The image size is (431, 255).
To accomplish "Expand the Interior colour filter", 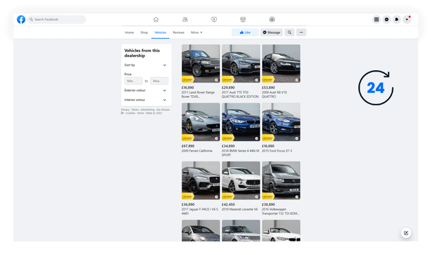I will 145,100.
